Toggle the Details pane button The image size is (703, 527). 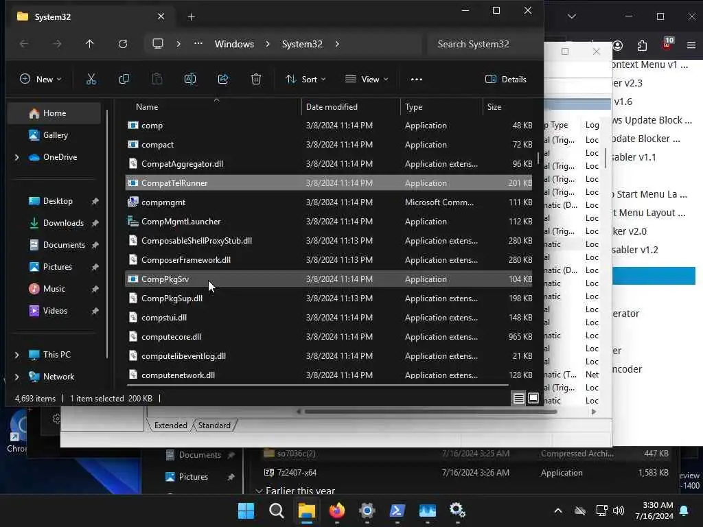506,80
